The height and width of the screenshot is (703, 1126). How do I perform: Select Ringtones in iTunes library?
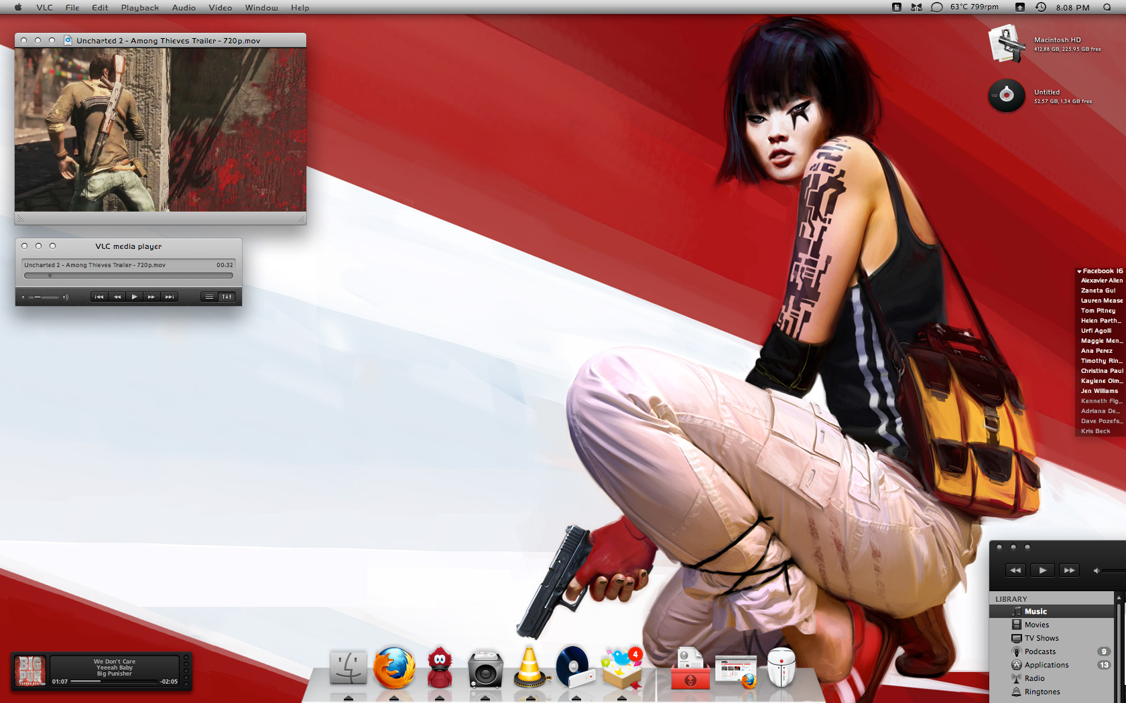coord(1052,692)
